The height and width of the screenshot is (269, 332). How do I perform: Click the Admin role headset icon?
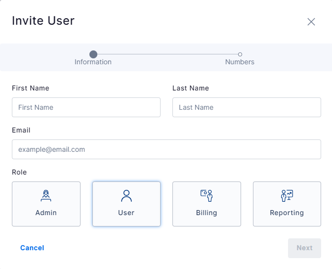click(x=46, y=196)
